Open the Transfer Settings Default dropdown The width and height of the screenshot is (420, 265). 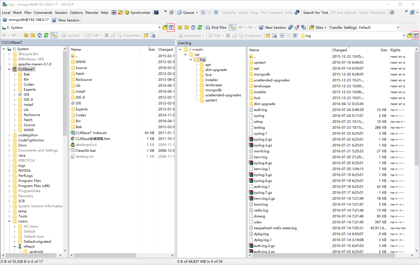pyautogui.click(x=398, y=28)
